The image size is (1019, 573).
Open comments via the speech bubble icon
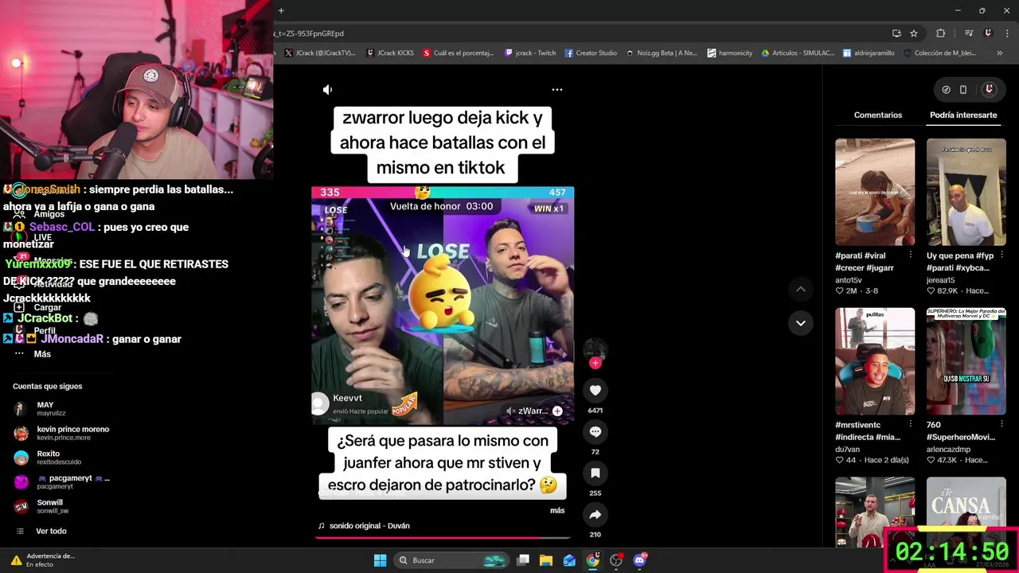pyautogui.click(x=595, y=431)
